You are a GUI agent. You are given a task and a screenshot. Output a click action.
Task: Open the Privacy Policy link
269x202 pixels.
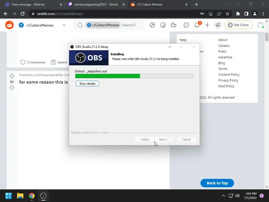228,80
